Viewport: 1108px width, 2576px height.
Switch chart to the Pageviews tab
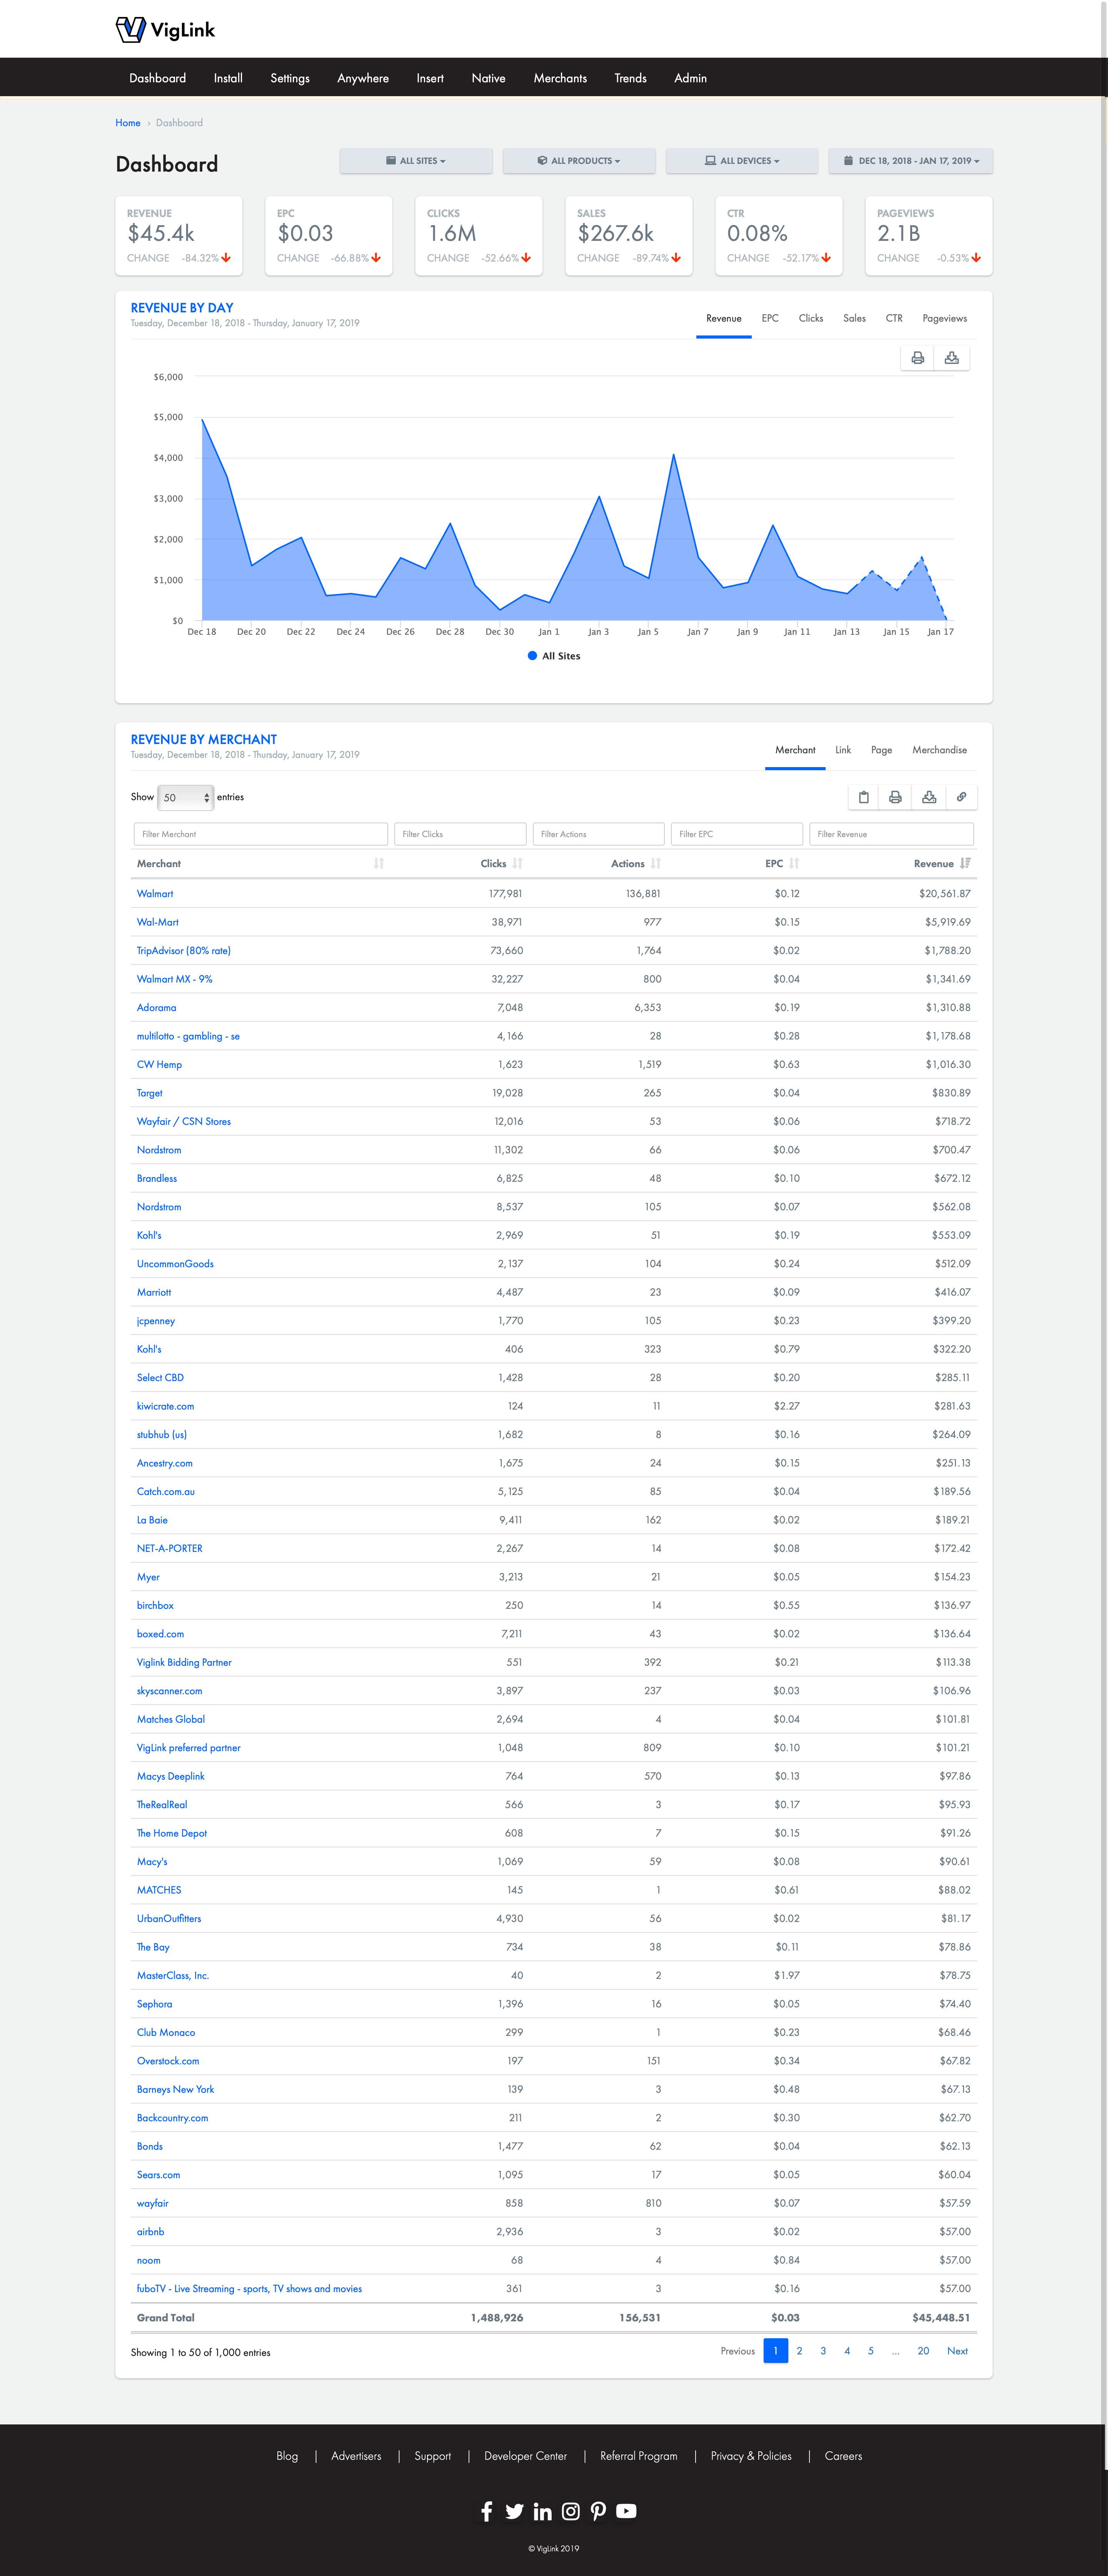(x=944, y=318)
